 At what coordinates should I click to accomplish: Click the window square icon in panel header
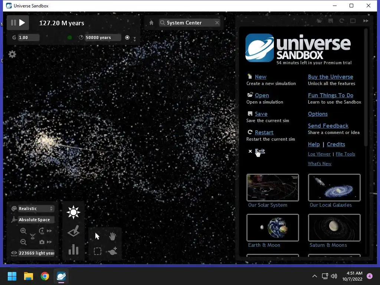(353, 21)
